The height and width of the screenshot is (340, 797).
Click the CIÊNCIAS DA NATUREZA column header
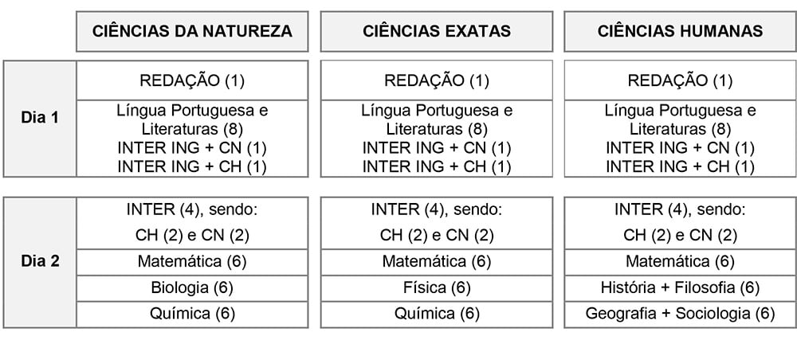point(192,31)
